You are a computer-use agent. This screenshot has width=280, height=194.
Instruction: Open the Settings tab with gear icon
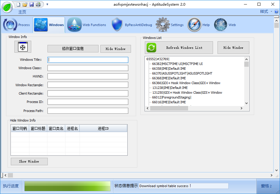pos(170,25)
